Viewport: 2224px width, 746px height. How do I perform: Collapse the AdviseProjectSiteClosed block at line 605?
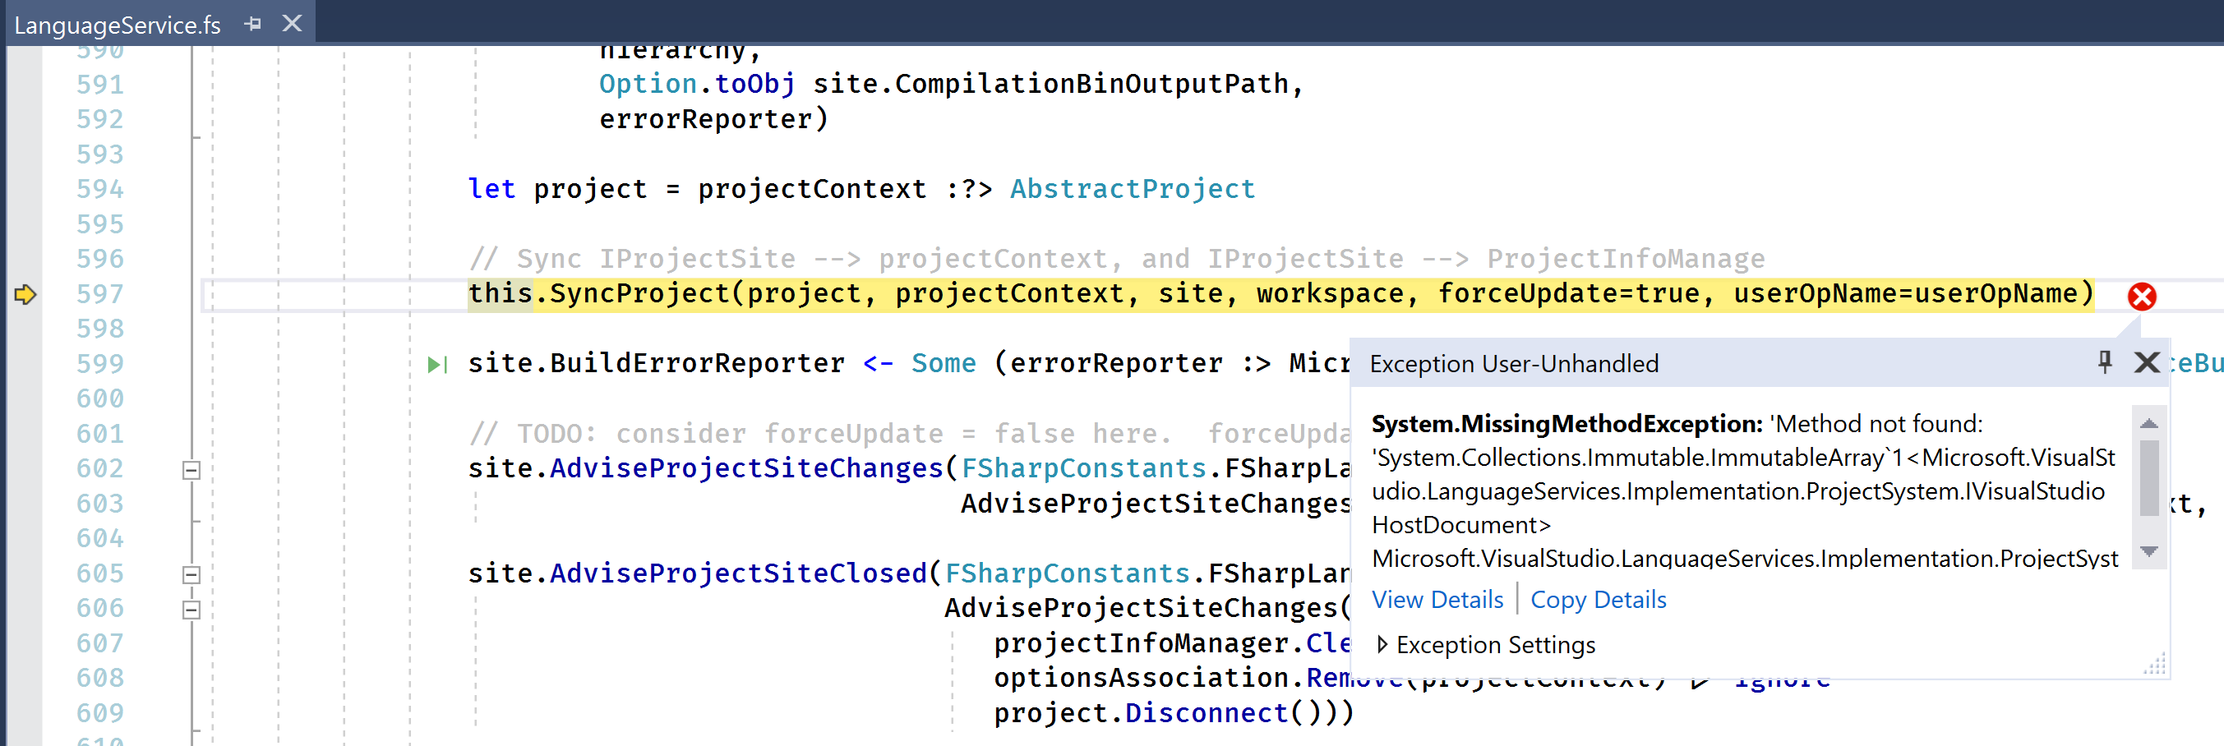[191, 573]
